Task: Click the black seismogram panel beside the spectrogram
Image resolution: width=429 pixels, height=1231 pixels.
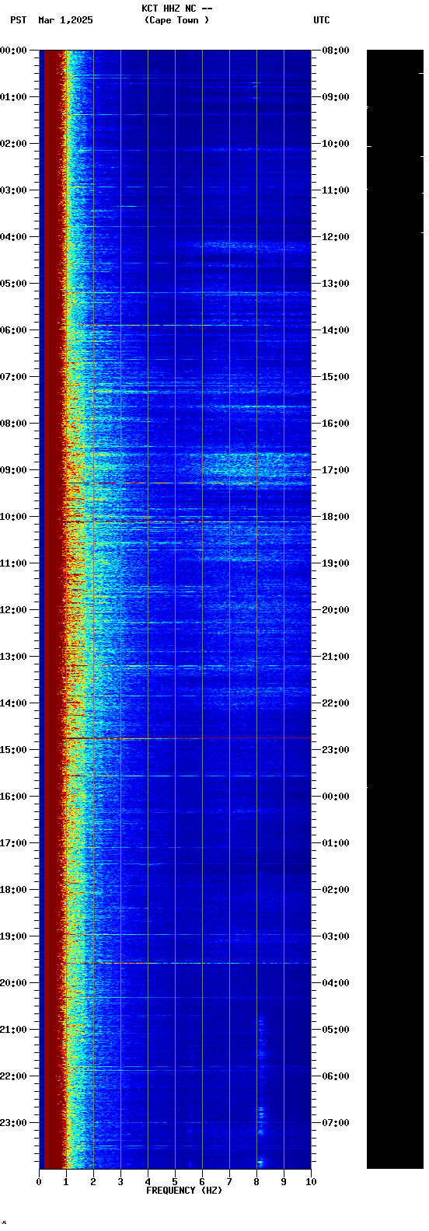Action: pos(395,609)
